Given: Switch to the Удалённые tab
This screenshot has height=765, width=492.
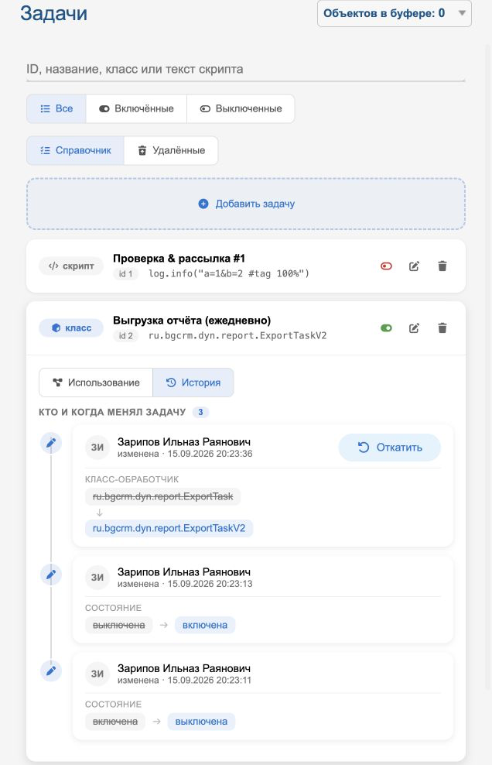Looking at the screenshot, I should 171,150.
